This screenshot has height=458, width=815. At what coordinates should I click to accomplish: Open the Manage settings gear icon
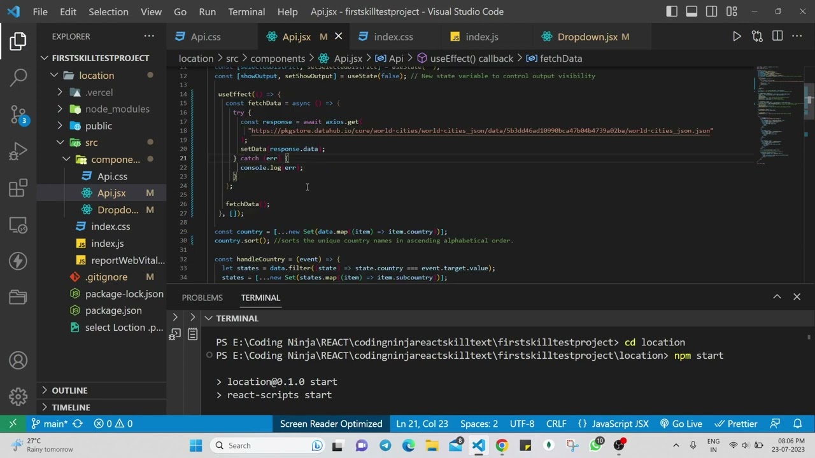[x=18, y=397]
